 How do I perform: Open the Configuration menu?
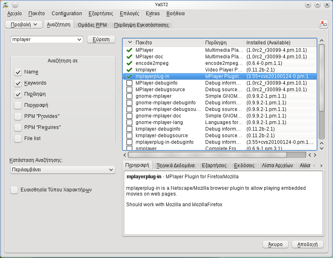(67, 14)
